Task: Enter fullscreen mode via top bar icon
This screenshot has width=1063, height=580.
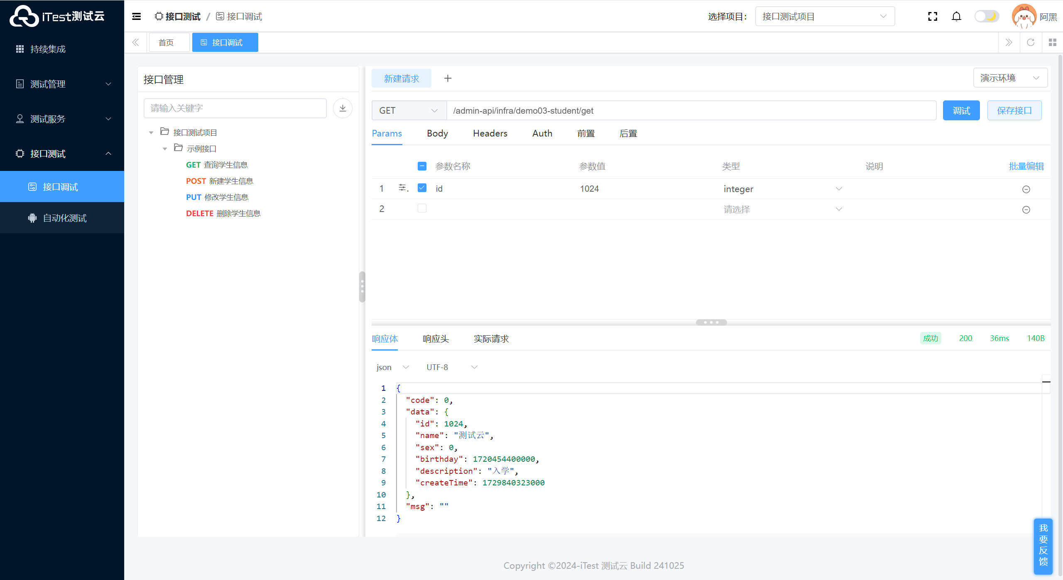Action: pos(933,17)
